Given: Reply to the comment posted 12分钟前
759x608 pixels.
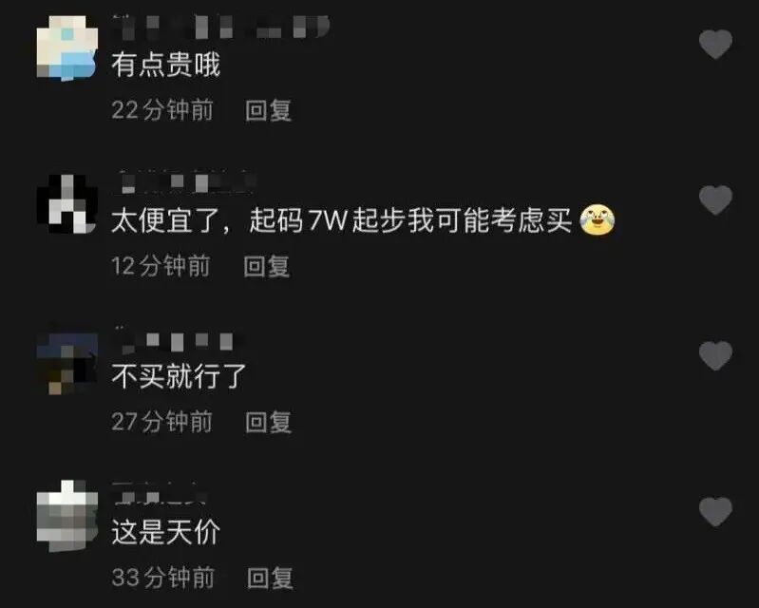Looking at the screenshot, I should tap(267, 266).
